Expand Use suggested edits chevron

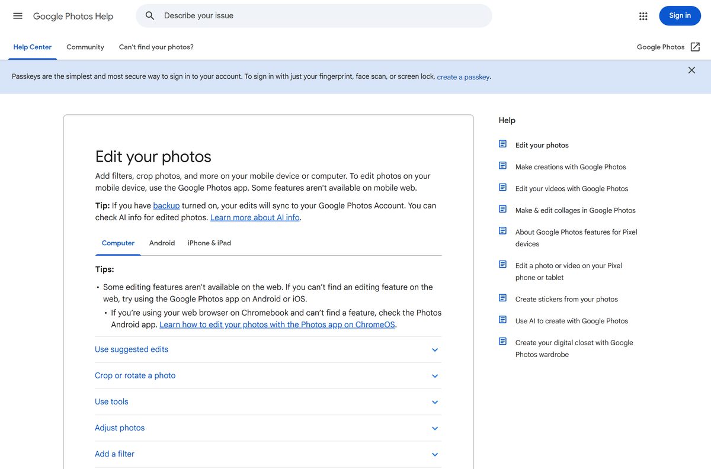click(x=435, y=350)
